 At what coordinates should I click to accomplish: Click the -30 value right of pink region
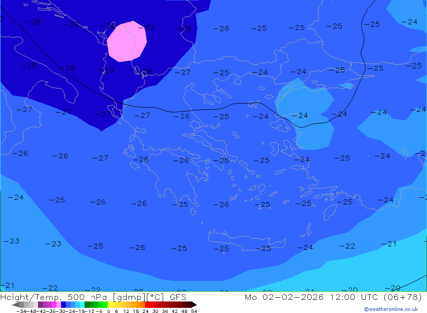point(146,27)
